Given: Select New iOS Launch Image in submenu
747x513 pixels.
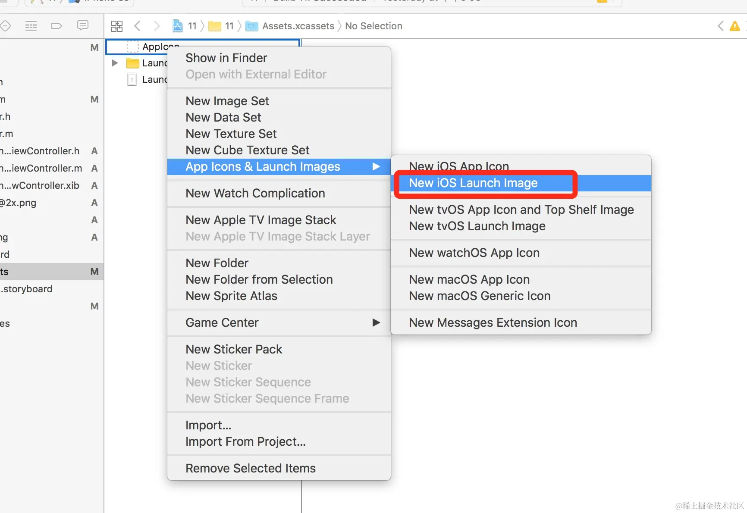Looking at the screenshot, I should [x=521, y=183].
